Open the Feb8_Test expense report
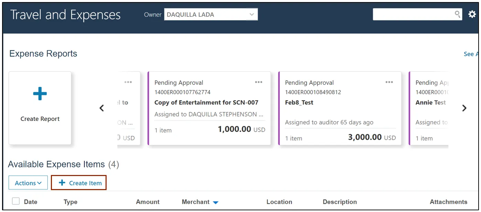 click(x=299, y=102)
